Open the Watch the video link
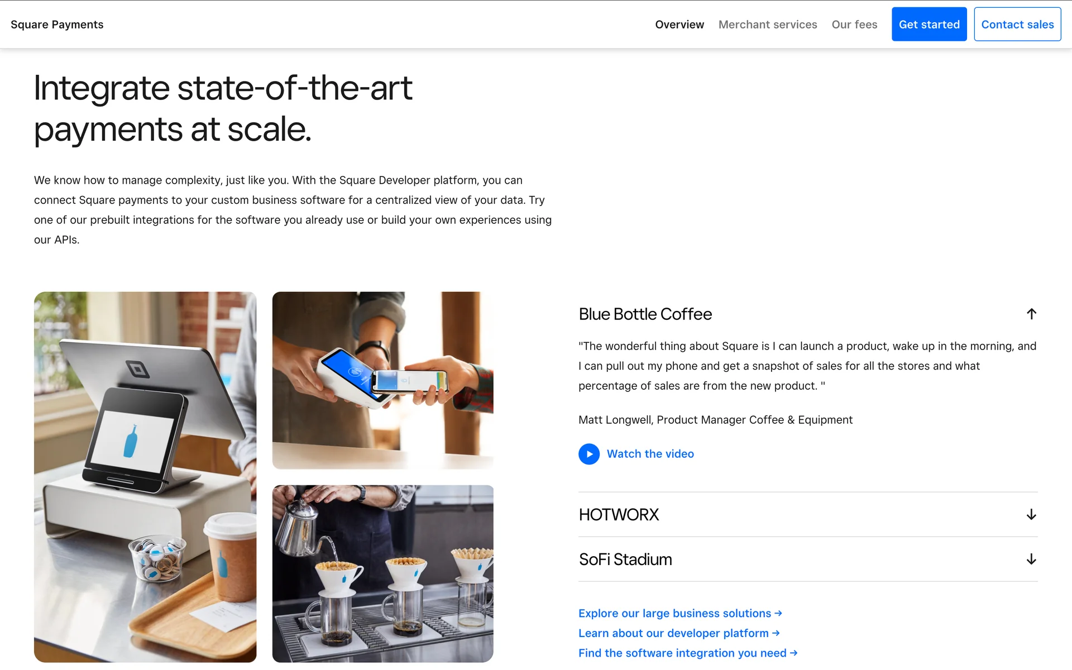This screenshot has width=1072, height=670. (x=650, y=454)
